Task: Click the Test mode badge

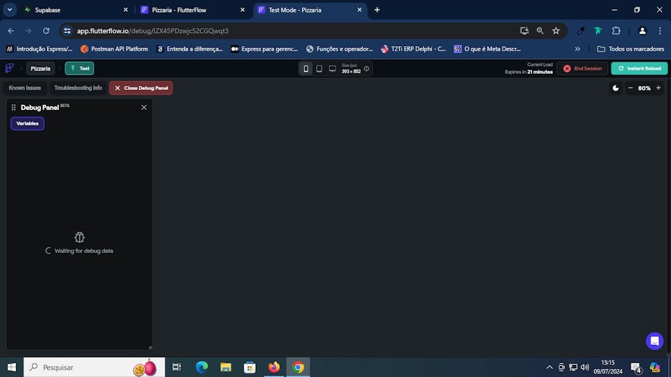Action: click(80, 68)
